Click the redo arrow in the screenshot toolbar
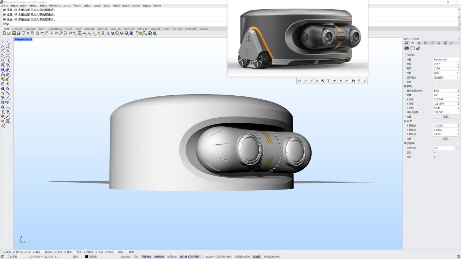Viewport: 461px width, 259px height. coord(346,81)
